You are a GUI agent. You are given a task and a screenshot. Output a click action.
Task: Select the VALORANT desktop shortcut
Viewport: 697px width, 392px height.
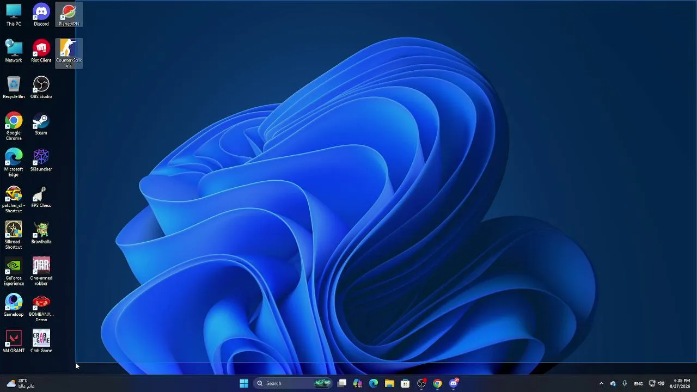pyautogui.click(x=14, y=342)
